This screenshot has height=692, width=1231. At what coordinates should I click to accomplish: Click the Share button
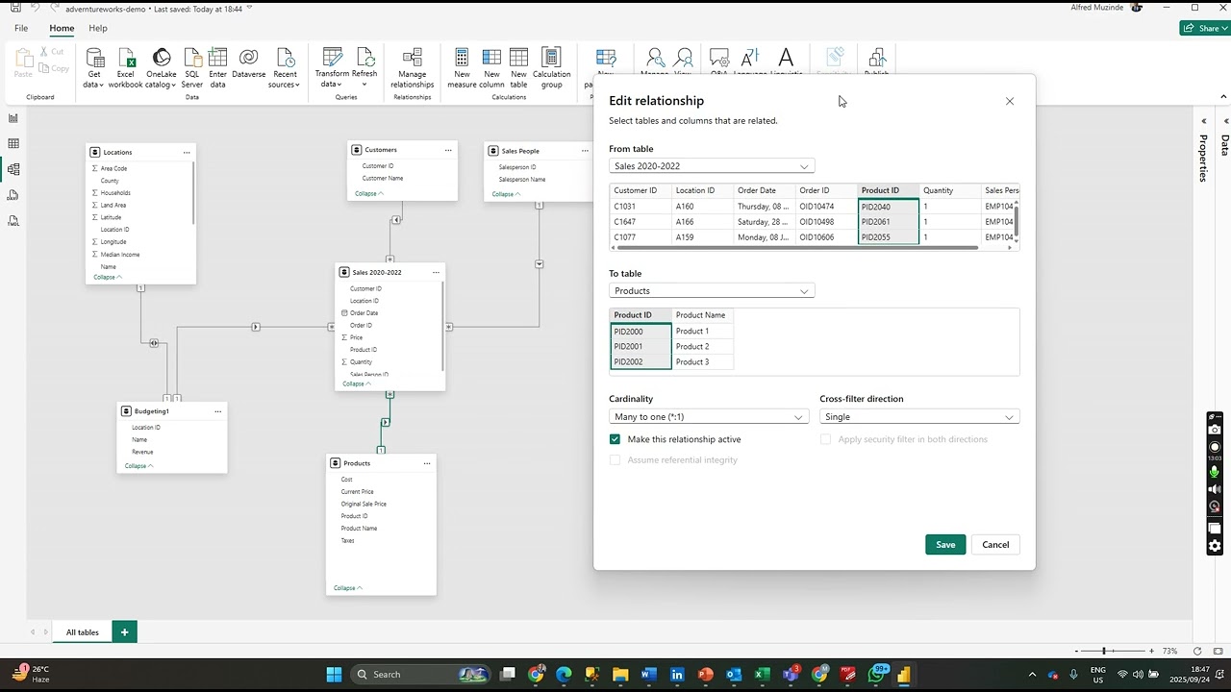(1203, 29)
